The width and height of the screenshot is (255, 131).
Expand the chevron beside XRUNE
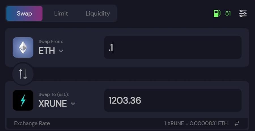coord(73,104)
